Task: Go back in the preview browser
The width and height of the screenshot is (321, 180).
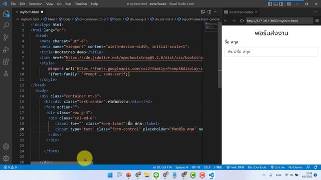Action: tap(226, 20)
